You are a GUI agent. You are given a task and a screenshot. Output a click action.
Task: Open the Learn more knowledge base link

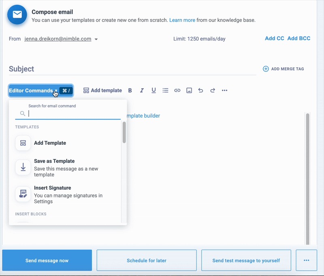(182, 20)
